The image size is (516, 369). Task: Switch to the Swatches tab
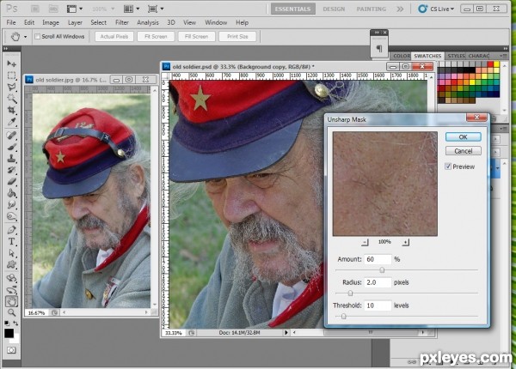point(427,56)
